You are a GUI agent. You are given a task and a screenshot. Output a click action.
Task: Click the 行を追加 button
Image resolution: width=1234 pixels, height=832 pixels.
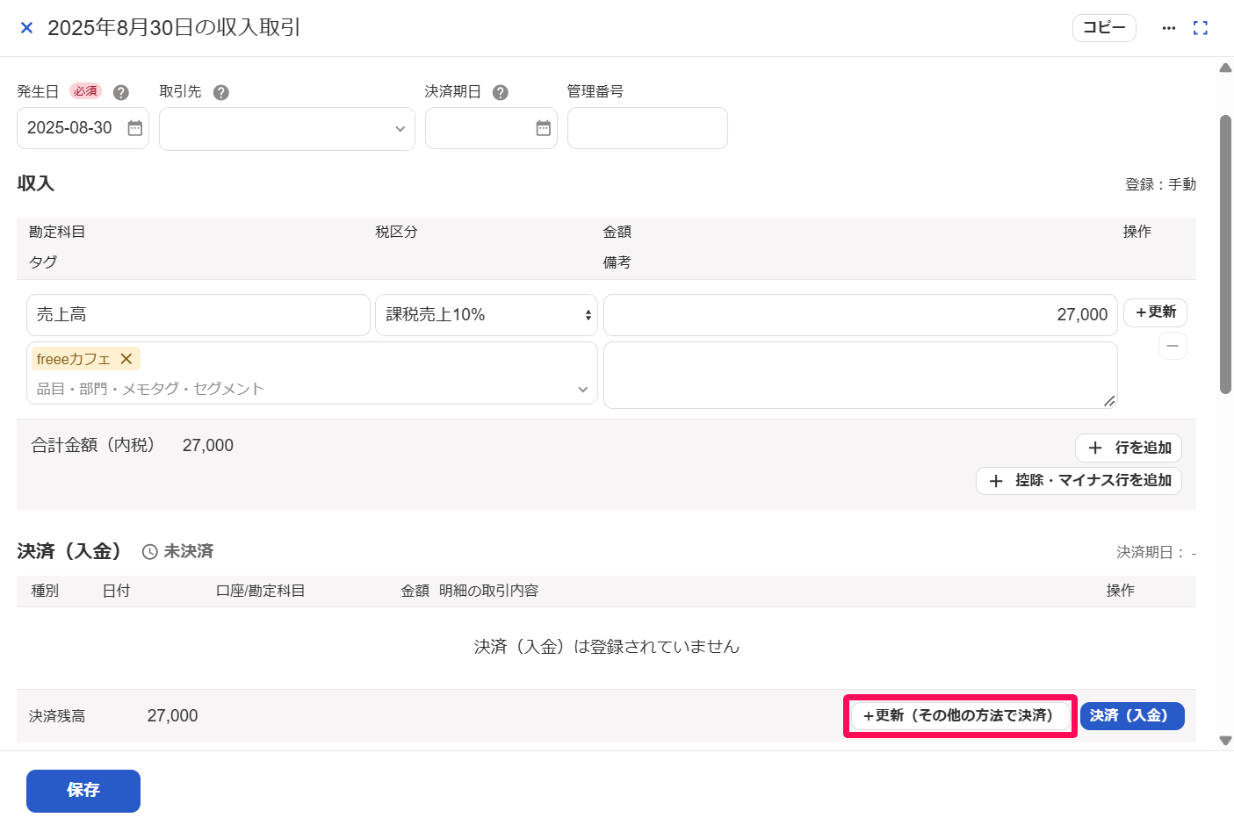(1129, 448)
